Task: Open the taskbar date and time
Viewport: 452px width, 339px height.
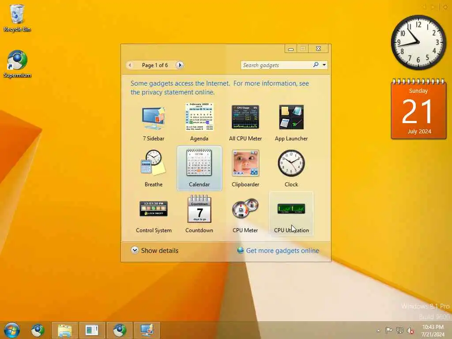Action: point(433,331)
